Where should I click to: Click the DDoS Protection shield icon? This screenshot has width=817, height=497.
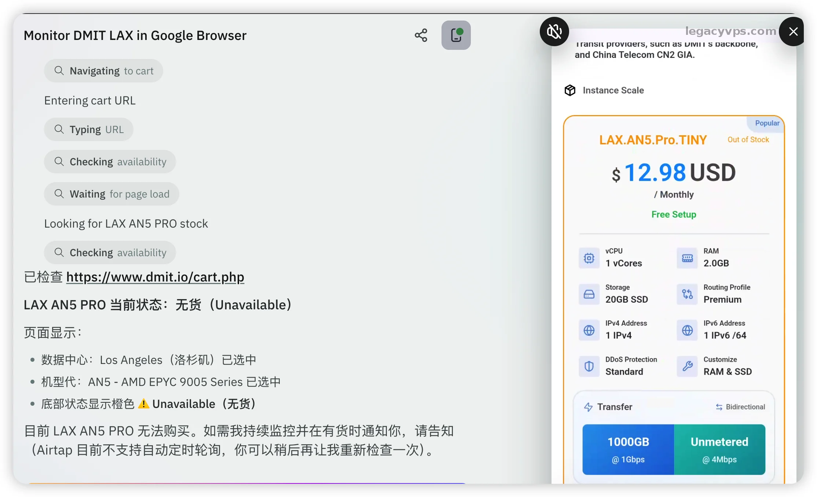pos(589,367)
